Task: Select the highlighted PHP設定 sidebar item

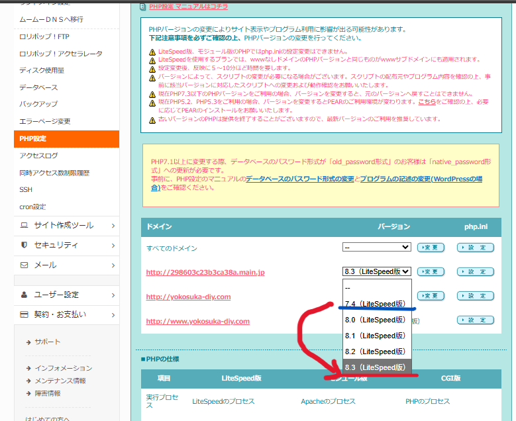Action: click(33, 139)
